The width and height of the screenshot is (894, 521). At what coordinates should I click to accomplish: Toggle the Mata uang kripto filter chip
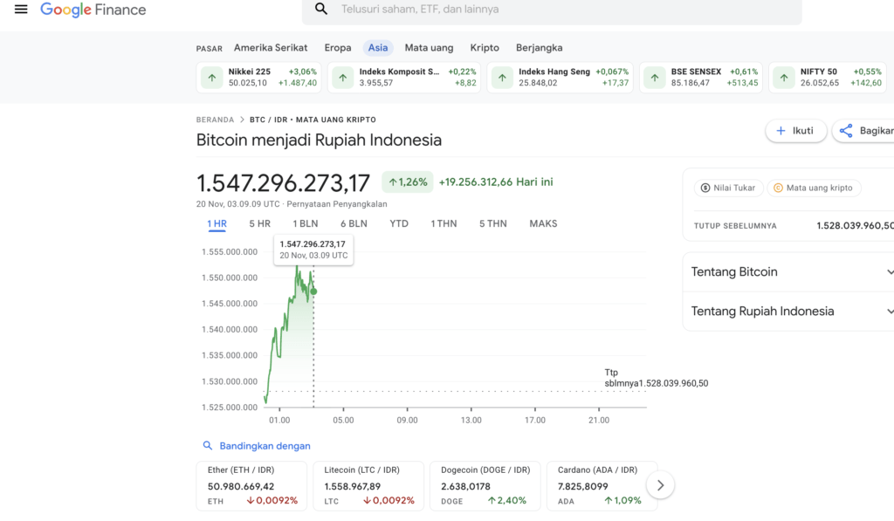[814, 187]
